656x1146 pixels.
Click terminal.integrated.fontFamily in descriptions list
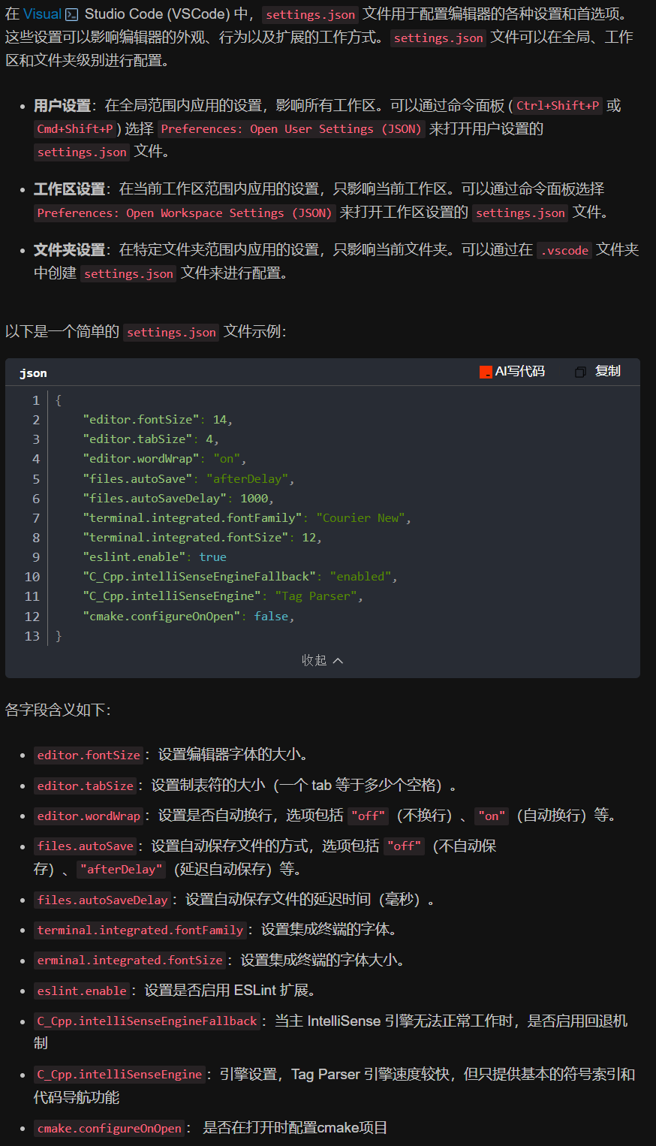[x=140, y=930]
